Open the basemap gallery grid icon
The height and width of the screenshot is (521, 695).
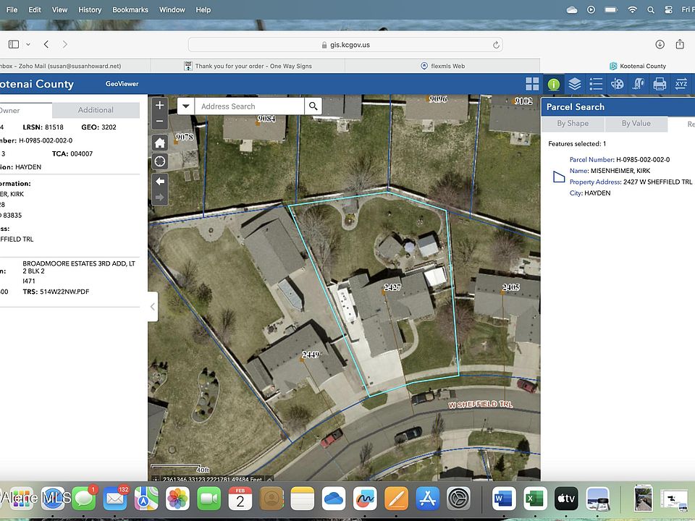point(532,84)
